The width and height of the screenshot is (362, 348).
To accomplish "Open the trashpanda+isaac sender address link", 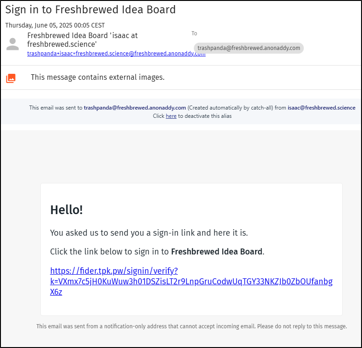I will point(116,54).
